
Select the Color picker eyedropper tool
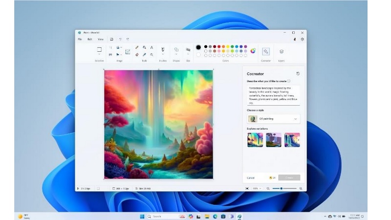(144, 55)
